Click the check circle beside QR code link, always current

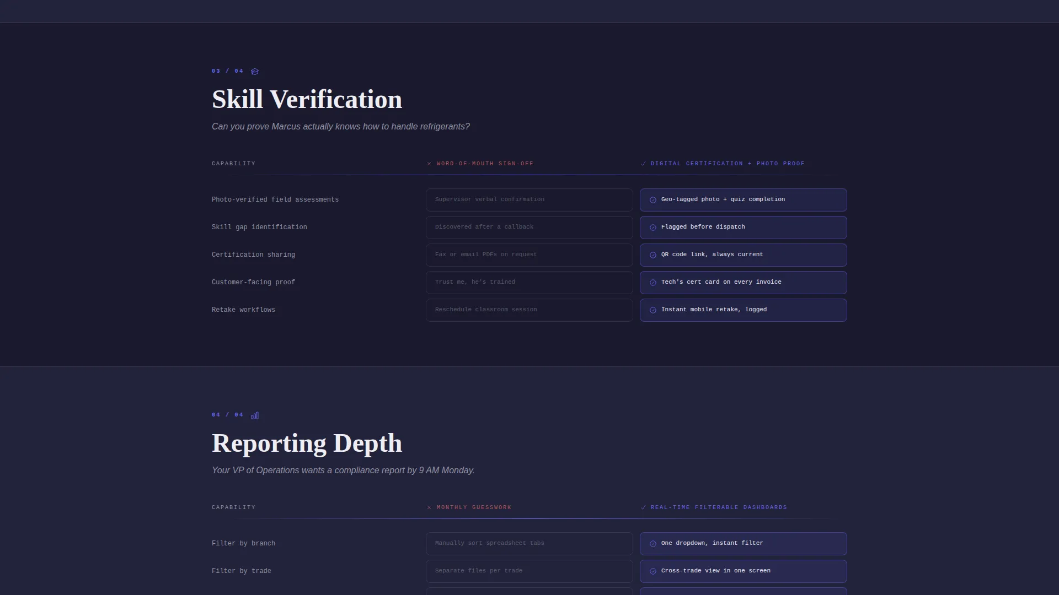pos(653,255)
